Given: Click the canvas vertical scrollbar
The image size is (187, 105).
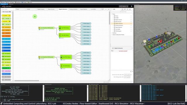Looking at the screenshot, I should tap(109, 18).
